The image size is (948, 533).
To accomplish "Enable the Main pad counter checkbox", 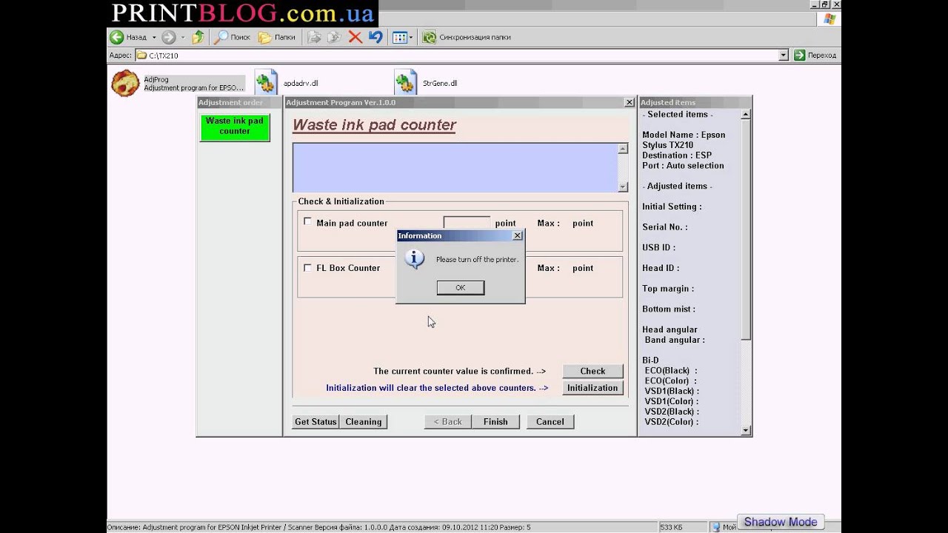I will tap(307, 221).
